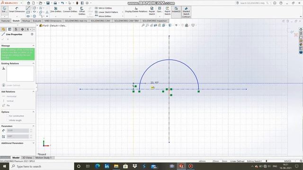Open Display/Delete Relations tool
Viewport: 303px width, 170px height.
pos(136,9)
